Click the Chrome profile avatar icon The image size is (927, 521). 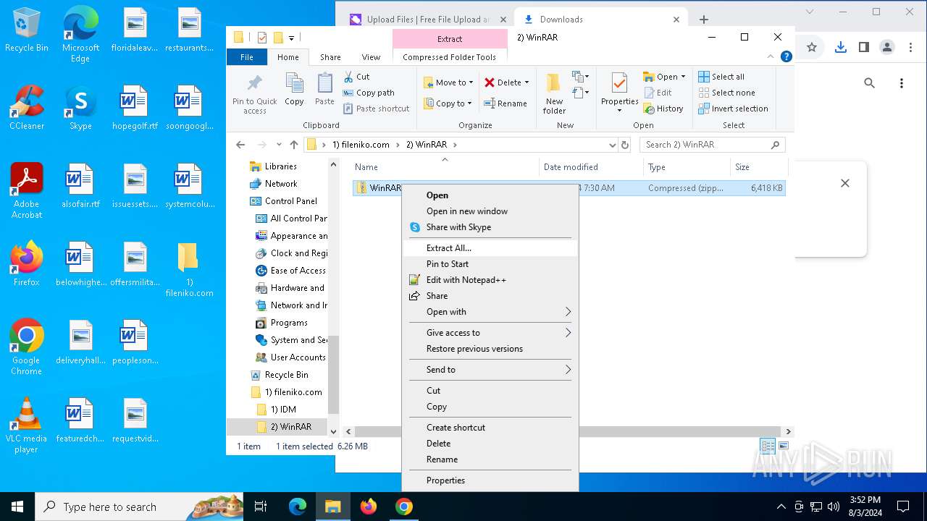point(886,47)
